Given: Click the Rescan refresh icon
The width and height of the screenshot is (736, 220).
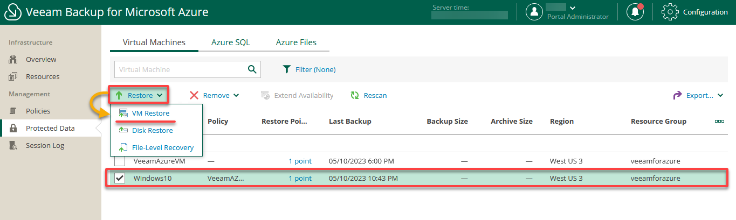Looking at the screenshot, I should (355, 95).
